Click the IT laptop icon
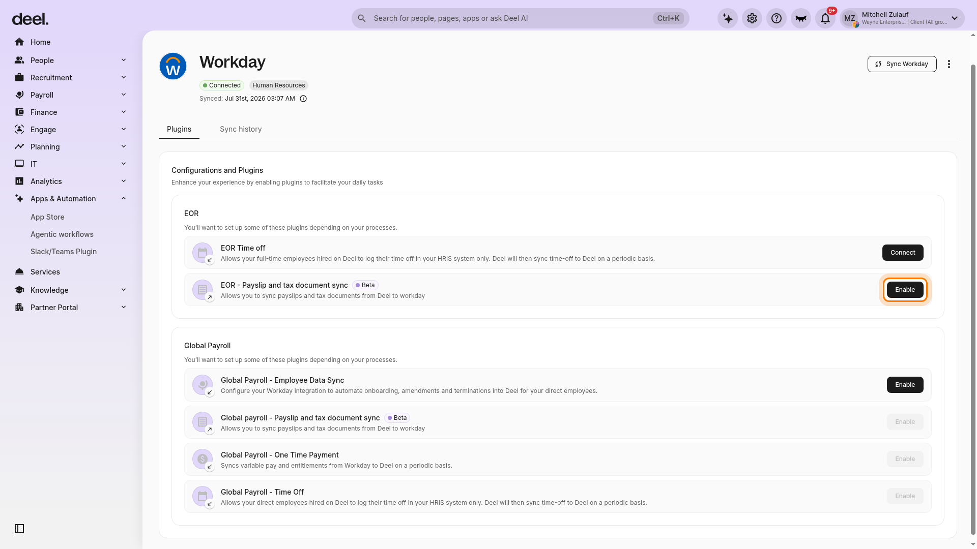977x549 pixels. (x=19, y=164)
